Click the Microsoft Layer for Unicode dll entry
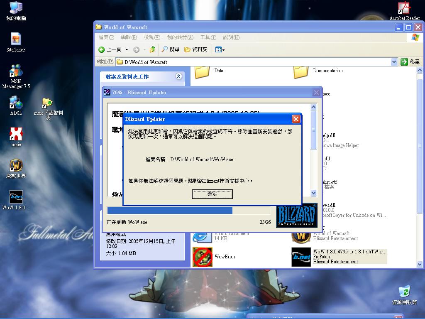The image size is (425, 319). (x=354, y=210)
